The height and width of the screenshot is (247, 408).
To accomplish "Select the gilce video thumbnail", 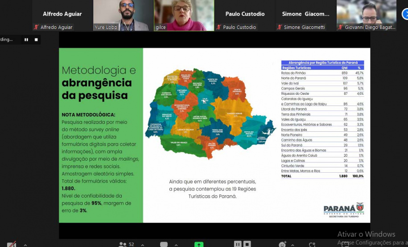I will (184, 15).
